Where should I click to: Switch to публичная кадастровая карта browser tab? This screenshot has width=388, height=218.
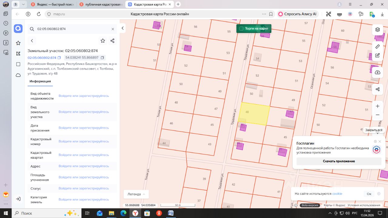pos(101,4)
